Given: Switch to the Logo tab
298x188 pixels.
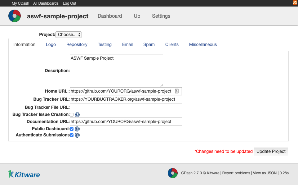Looking at the screenshot, I should 51,44.
